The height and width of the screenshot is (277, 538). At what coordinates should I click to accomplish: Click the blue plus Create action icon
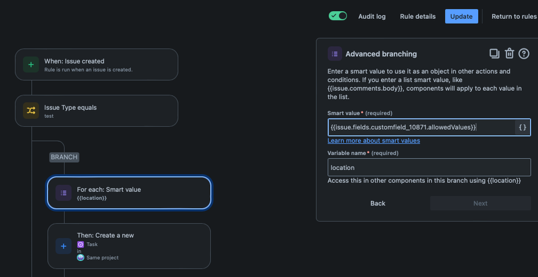(64, 246)
